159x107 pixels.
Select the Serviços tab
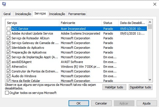pos(40,14)
